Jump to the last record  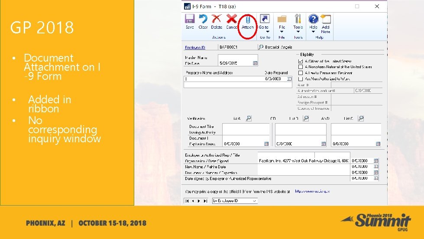205,201
